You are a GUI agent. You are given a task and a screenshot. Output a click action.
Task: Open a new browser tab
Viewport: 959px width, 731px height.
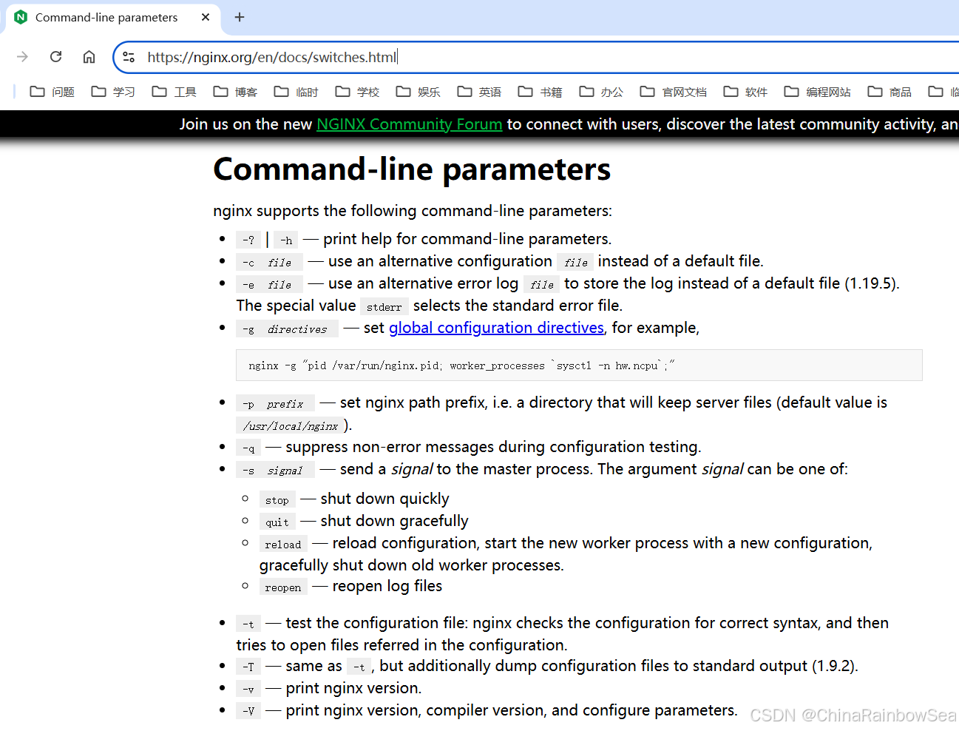240,17
